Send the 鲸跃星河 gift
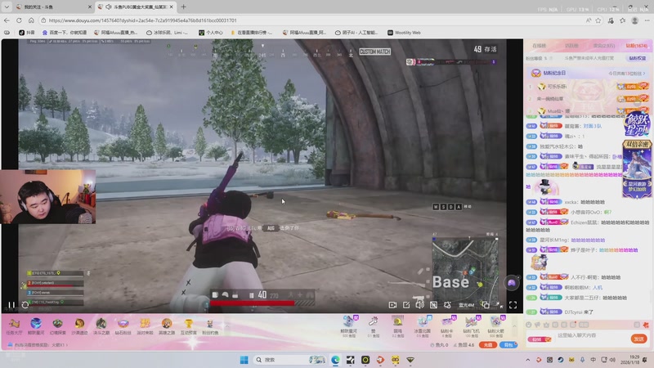 349,325
